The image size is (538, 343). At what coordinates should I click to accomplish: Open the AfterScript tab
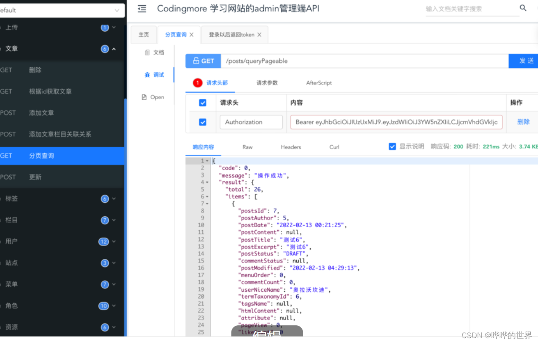pos(319,83)
